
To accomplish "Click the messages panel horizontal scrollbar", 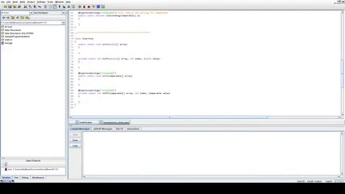I will pyautogui.click(x=211, y=177).
